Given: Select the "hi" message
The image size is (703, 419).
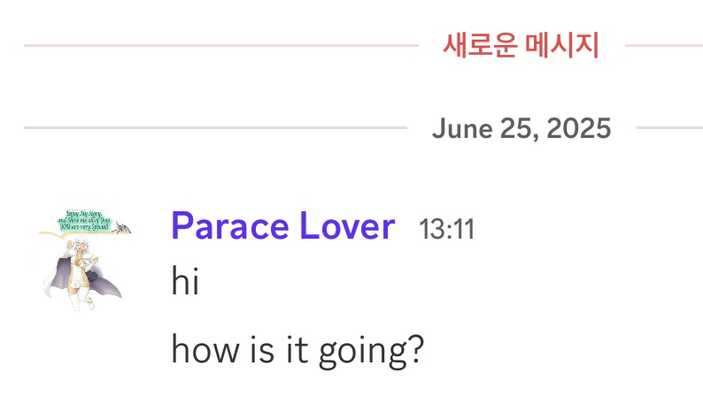Looking at the screenshot, I should click(x=184, y=282).
